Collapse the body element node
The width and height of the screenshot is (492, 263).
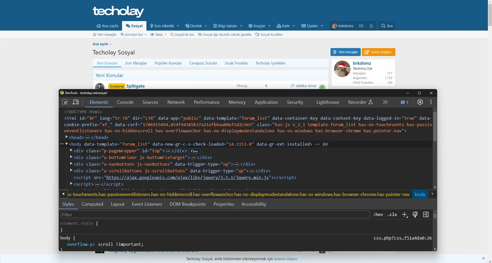(x=67, y=144)
